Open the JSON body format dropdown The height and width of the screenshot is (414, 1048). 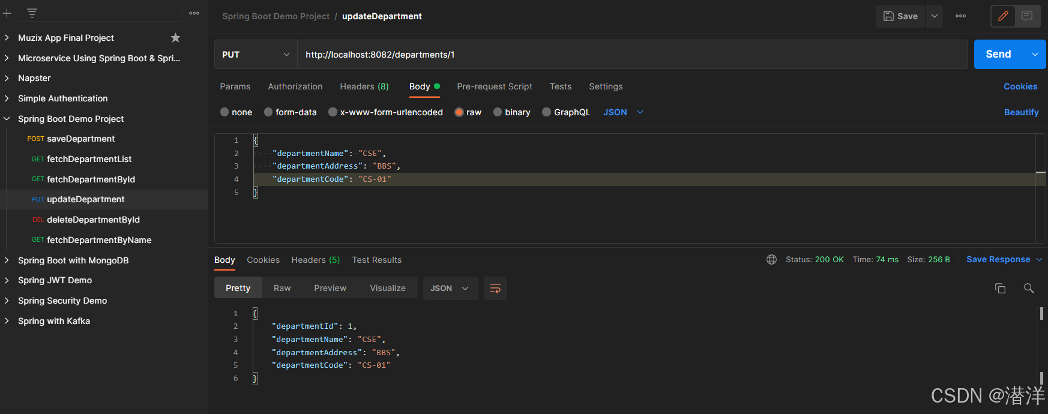(x=623, y=112)
